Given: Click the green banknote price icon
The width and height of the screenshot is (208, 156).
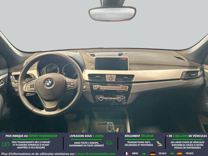Looking at the screenshot, I should tap(6, 144).
